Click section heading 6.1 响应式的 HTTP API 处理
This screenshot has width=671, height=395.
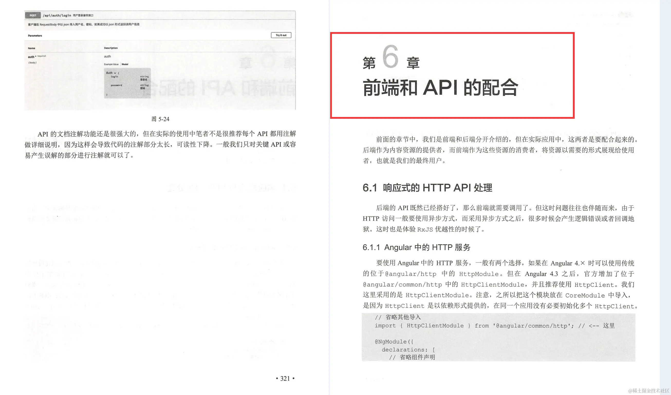click(427, 188)
